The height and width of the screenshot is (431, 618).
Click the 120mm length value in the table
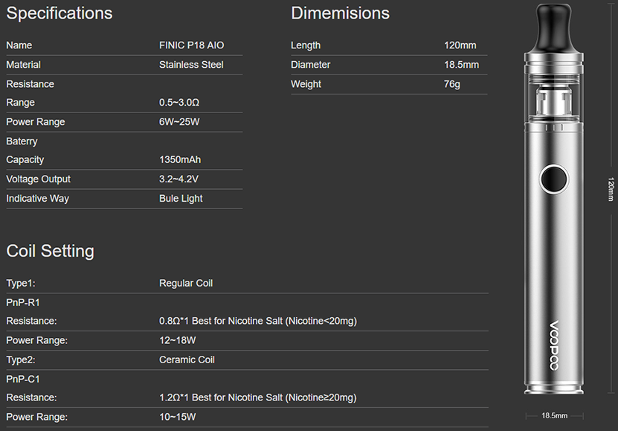pos(460,45)
